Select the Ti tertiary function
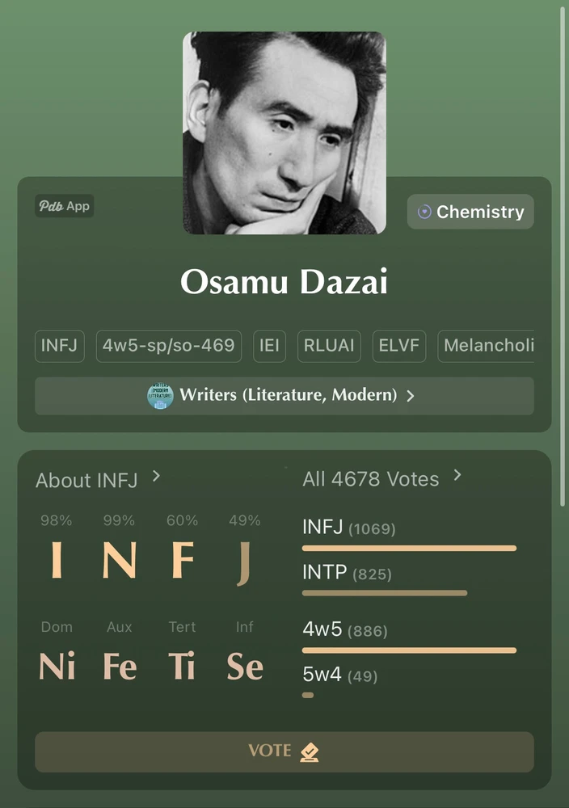This screenshot has height=808, width=569. click(182, 667)
